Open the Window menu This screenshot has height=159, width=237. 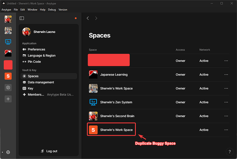click(32, 10)
